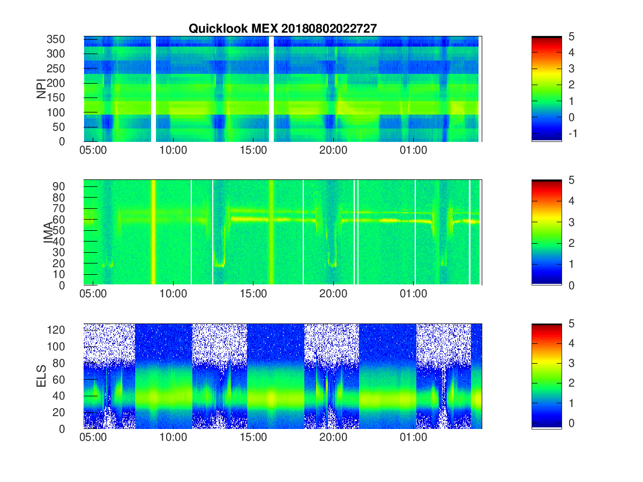
Task: Click the 20:00 time label under ELS plot
Action: [x=333, y=438]
